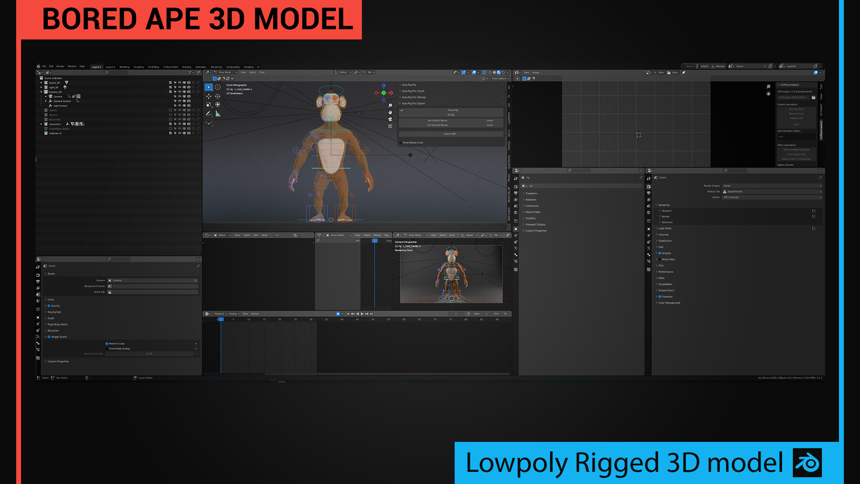Open the Render menu in the top menu bar
Viewport: 860px width, 484px height.
60,66
